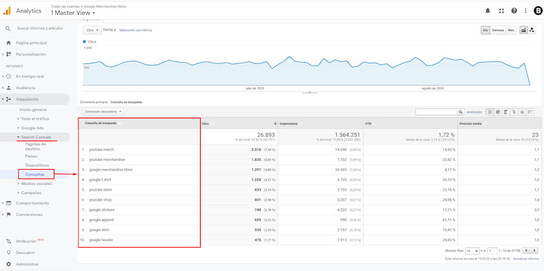The width and height of the screenshot is (544, 271).
Task: Set chart granularity to Día
Action: pyautogui.click(x=485, y=30)
